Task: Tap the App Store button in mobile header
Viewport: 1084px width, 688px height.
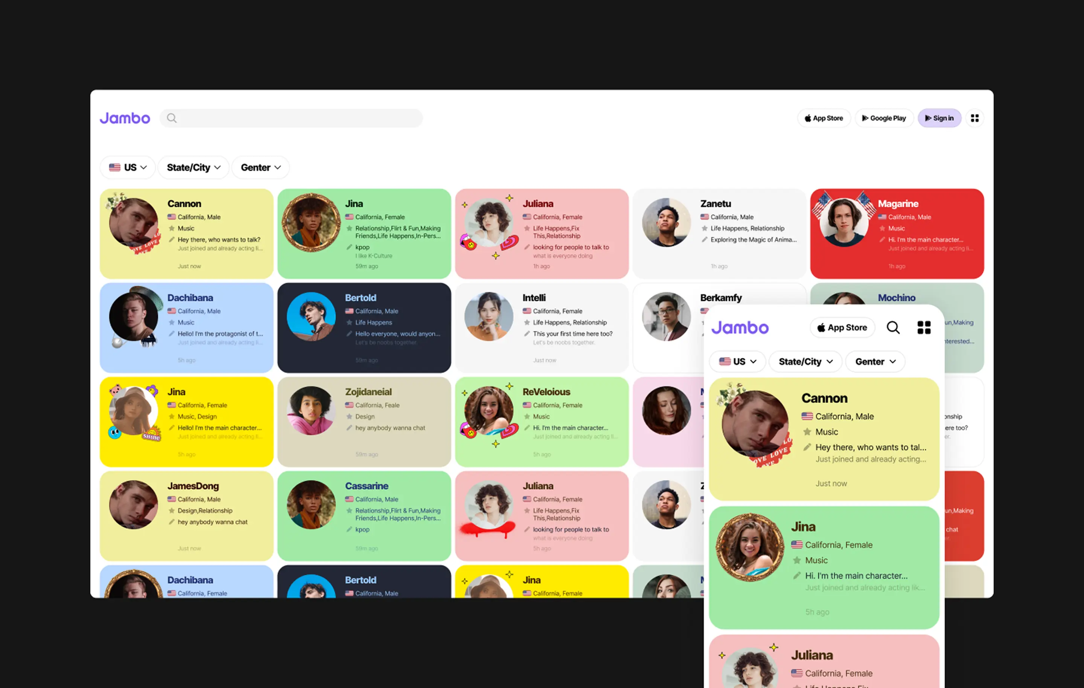Action: click(x=842, y=327)
